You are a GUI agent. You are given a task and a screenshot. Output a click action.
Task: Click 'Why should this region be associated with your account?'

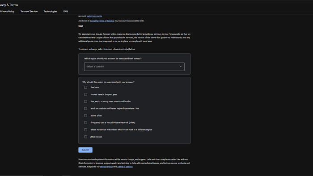coord(108,82)
